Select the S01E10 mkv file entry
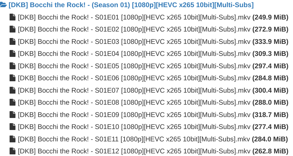This screenshot has width=293, height=156. point(134,127)
